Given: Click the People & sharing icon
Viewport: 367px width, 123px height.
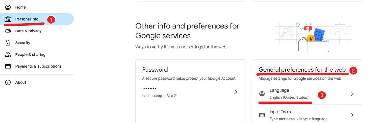Looking at the screenshot, I should pyautogui.click(x=8, y=54).
